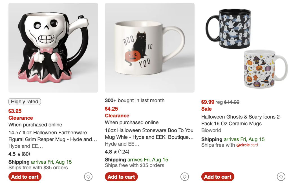Favorite the Grim Reaper Mug with heart icon
The image size is (291, 184).
click(88, 177)
